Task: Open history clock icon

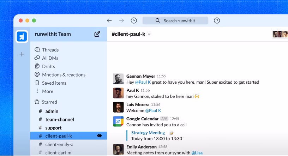Action: (x=134, y=20)
